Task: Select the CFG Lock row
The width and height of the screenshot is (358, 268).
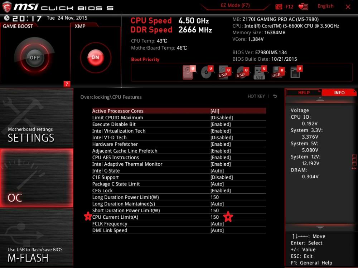Action: click(x=179, y=190)
